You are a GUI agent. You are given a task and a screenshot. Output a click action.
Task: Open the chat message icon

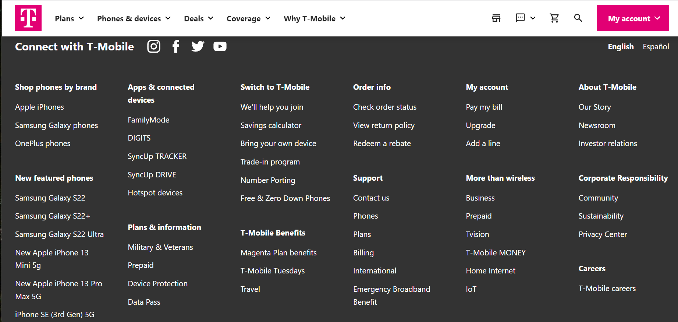tap(520, 18)
